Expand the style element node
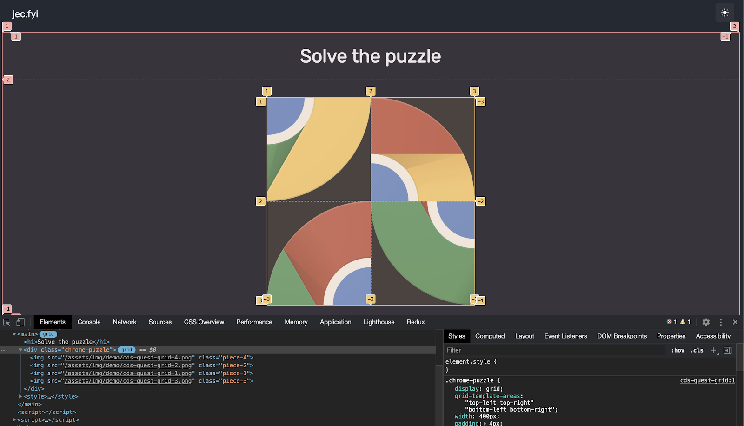 [20, 396]
